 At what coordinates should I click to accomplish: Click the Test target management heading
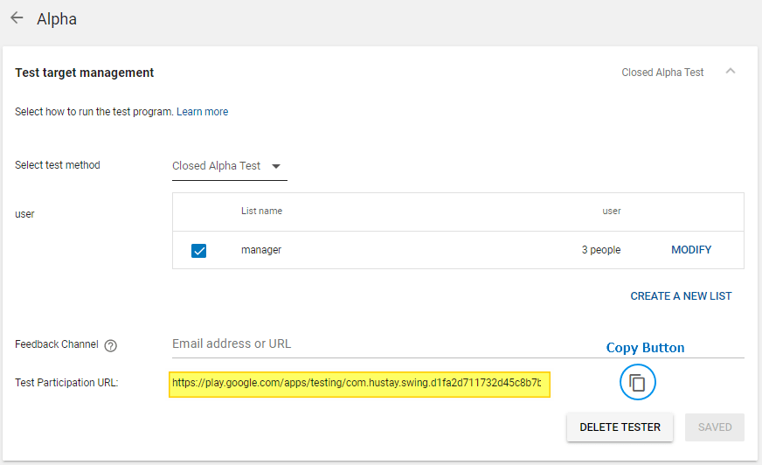(85, 73)
